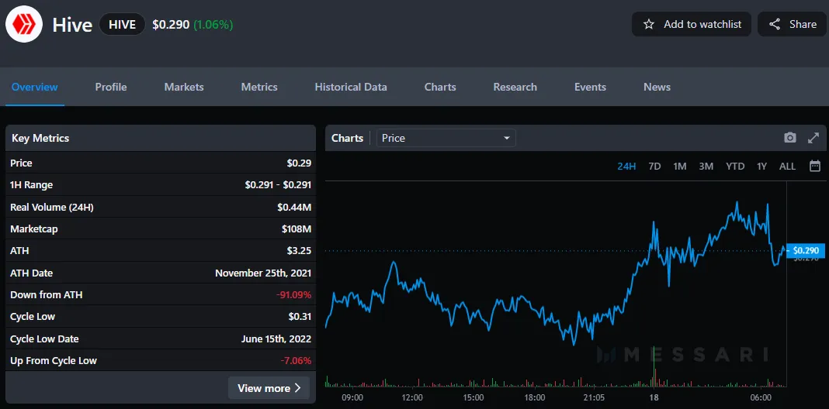Viewport: 829px width, 409px height.
Task: Open the Profile tab
Action: point(111,87)
